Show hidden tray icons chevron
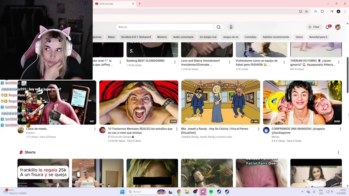The width and height of the screenshot is (349, 196). point(302,192)
